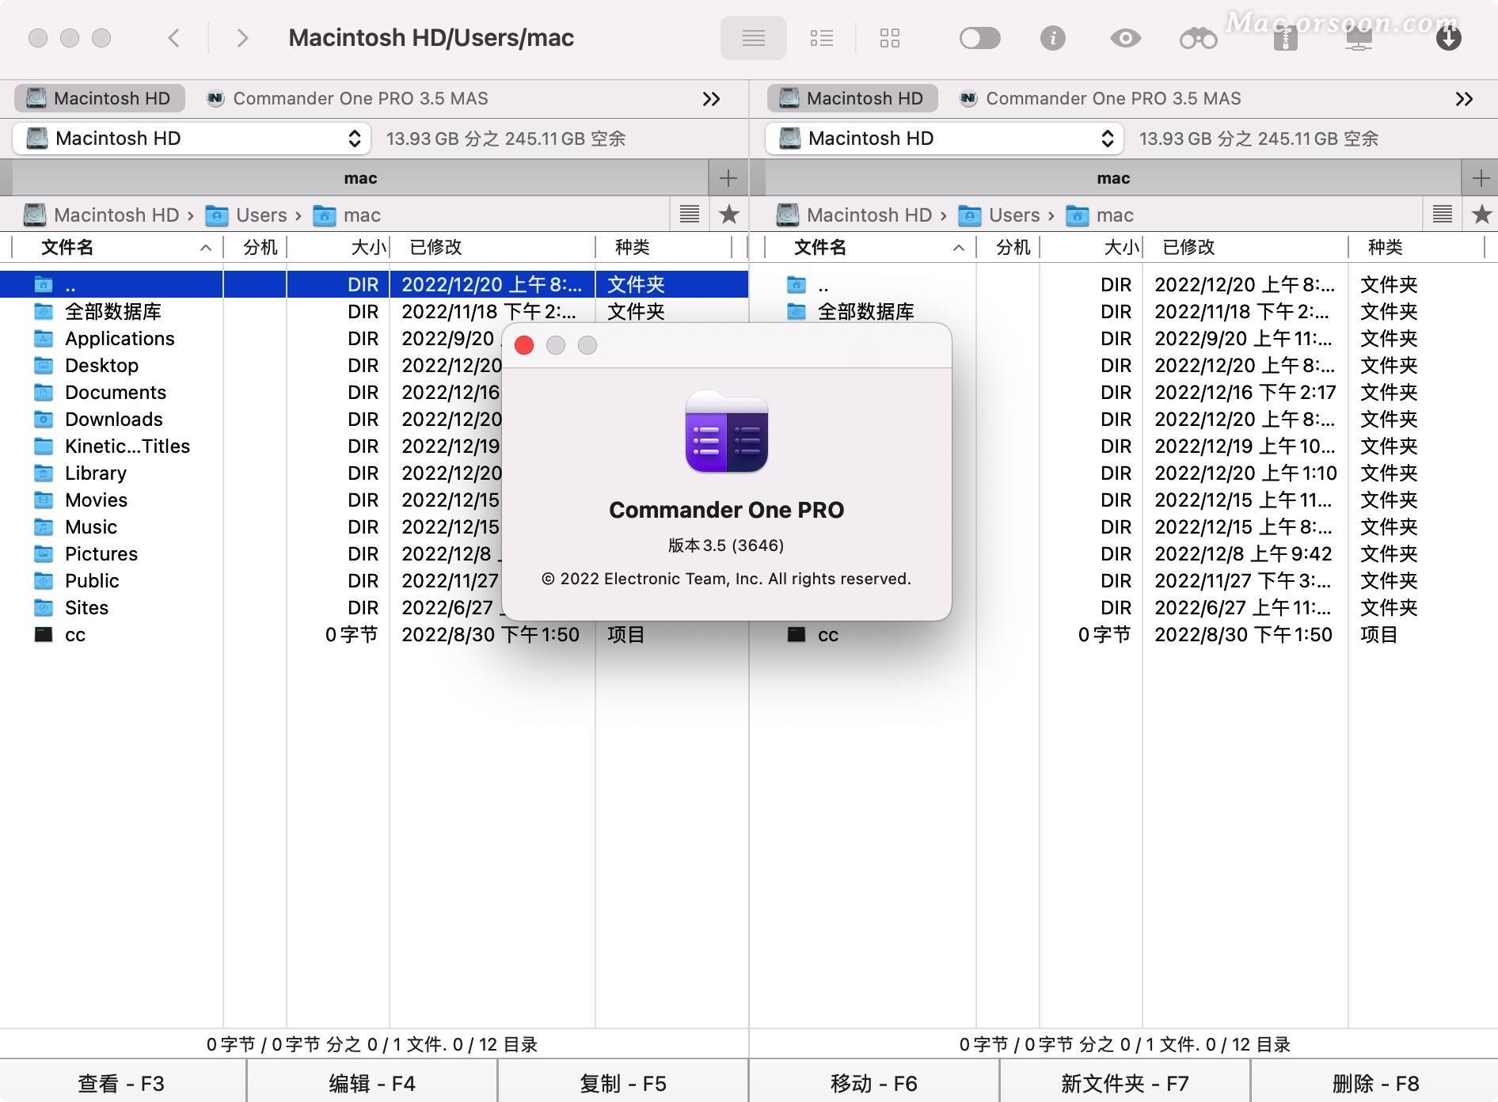Expand more drives chevron in left pane
The height and width of the screenshot is (1102, 1498).
(711, 99)
